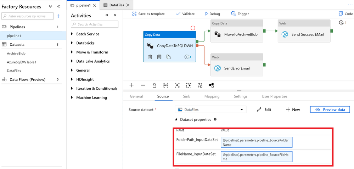Screen dimensions: 354x169
Task: Open the Trigger menu
Action: (240, 14)
